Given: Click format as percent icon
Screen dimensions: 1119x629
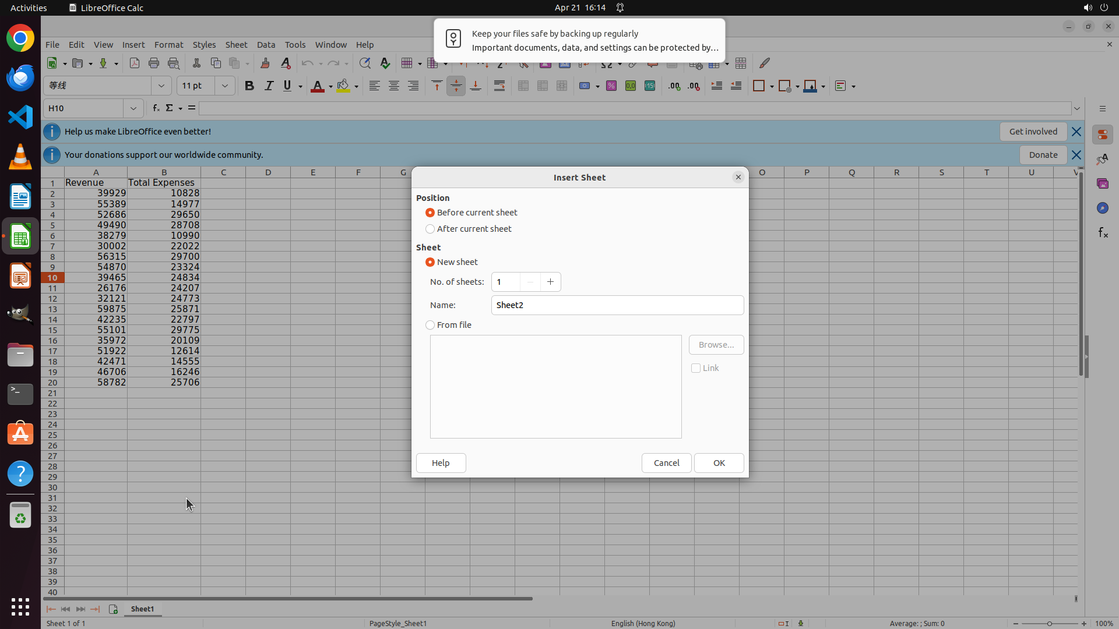Looking at the screenshot, I should (611, 86).
